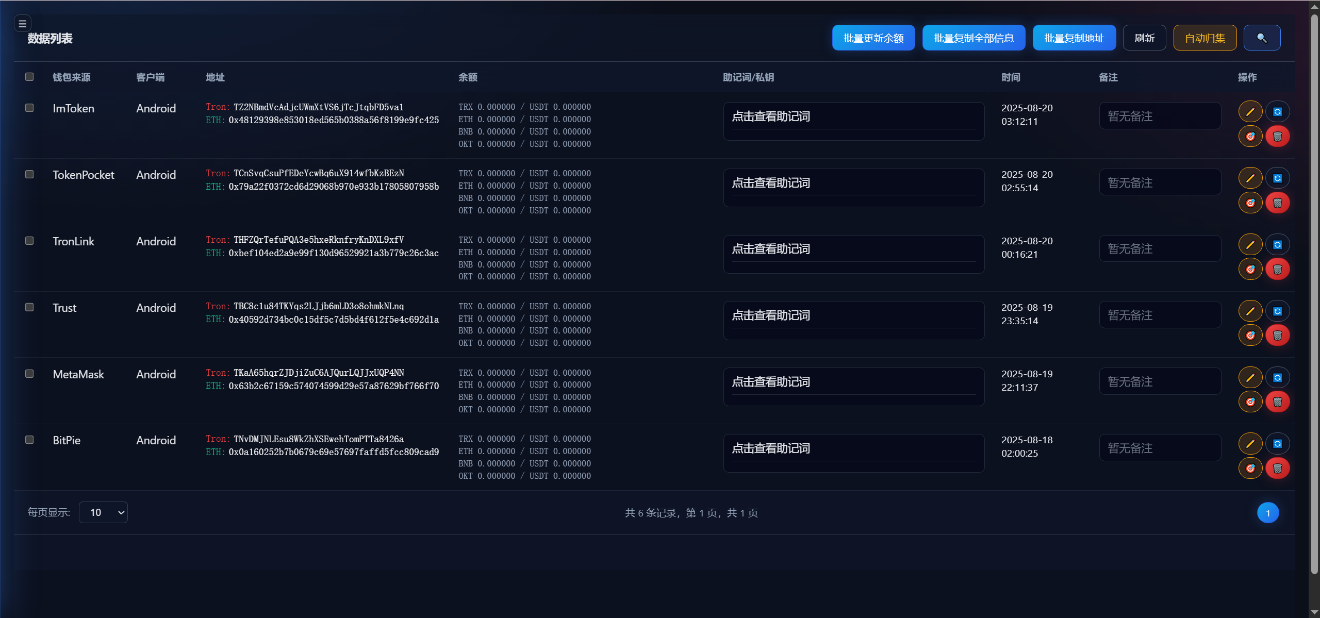Click the magnifying glass search button

(1261, 38)
